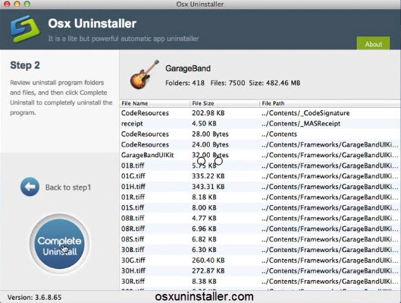
Task: Click the Folders: 418 count text
Action: click(185, 83)
